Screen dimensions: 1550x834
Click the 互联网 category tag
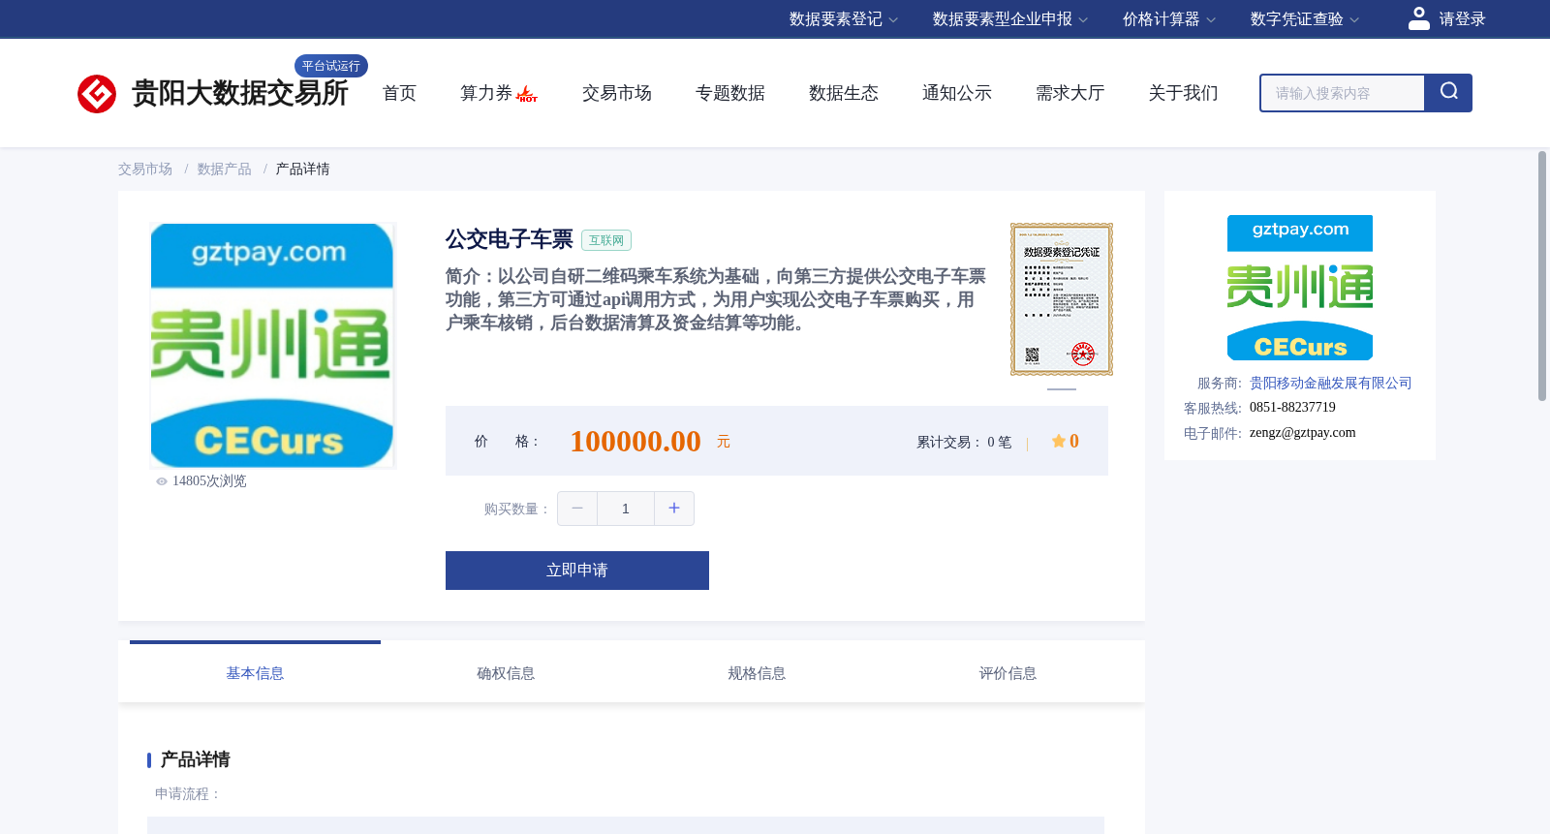(606, 240)
